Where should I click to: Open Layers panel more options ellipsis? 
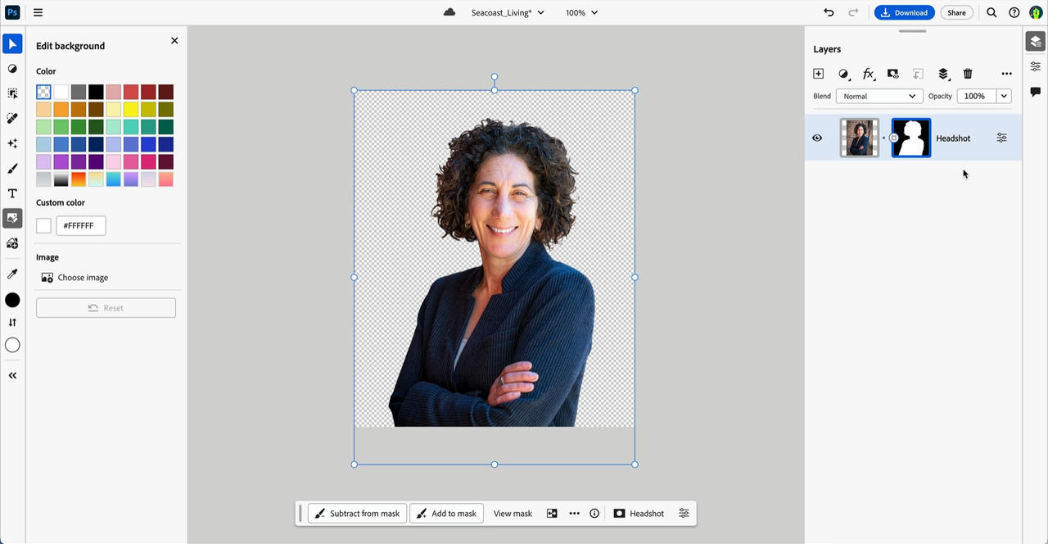(1006, 74)
